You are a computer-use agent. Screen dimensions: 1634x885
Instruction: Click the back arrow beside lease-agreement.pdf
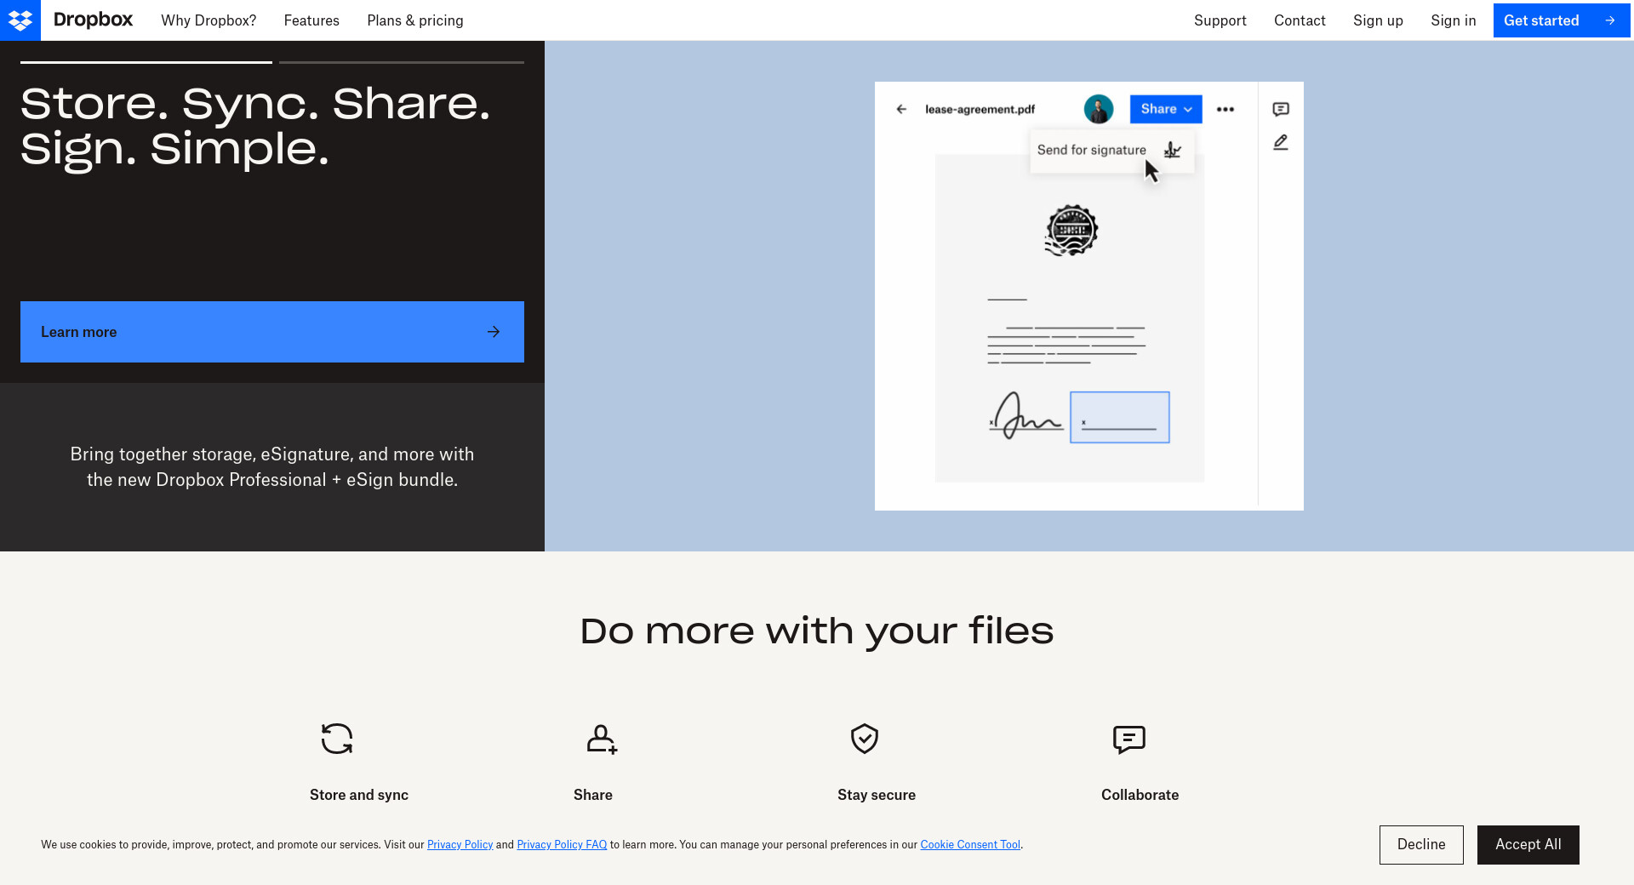pyautogui.click(x=901, y=109)
